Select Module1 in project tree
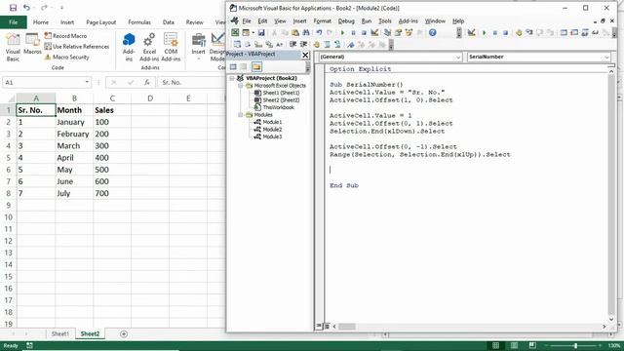Viewport: 624px width, 351px height. pos(272,122)
